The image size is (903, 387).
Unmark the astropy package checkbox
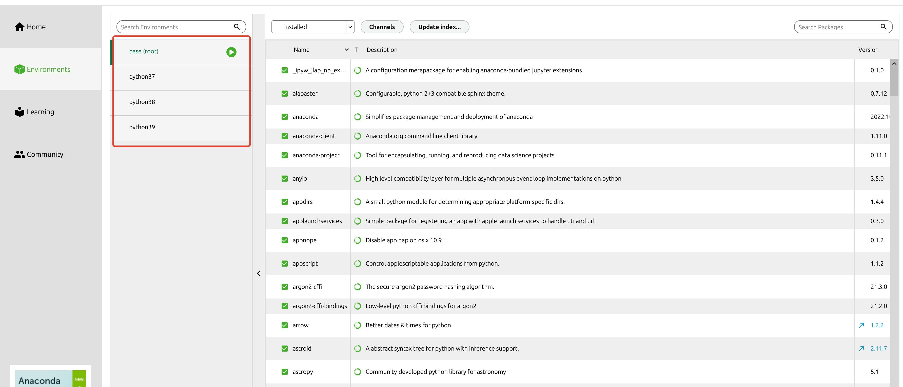point(285,372)
